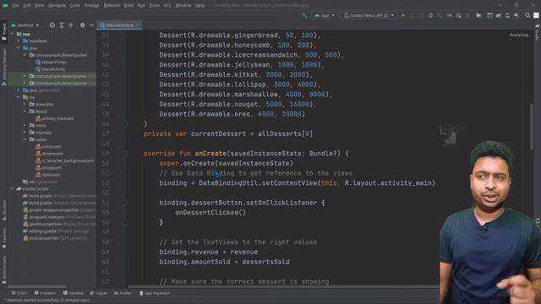Expand the mipmap folder

click(x=25, y=133)
